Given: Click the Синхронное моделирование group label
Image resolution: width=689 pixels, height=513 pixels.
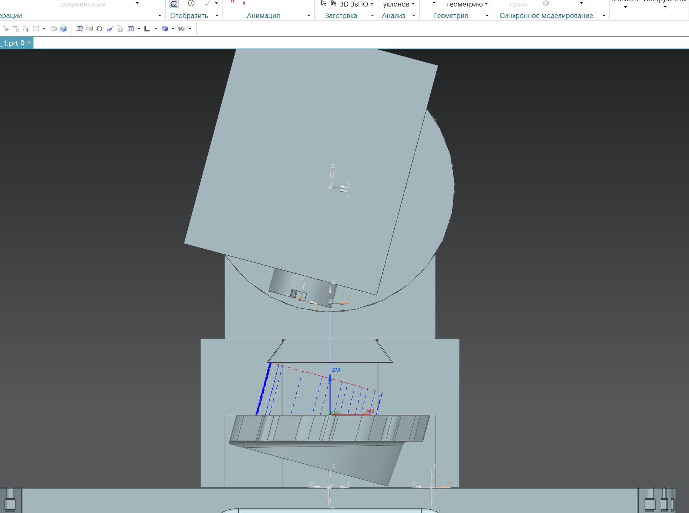Looking at the screenshot, I should pyautogui.click(x=546, y=15).
